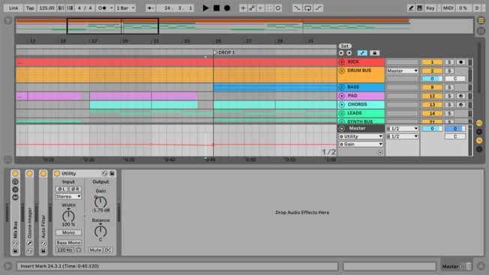Click the Utility Balance knob
Viewport: 489px width, 275px height.
(x=100, y=231)
